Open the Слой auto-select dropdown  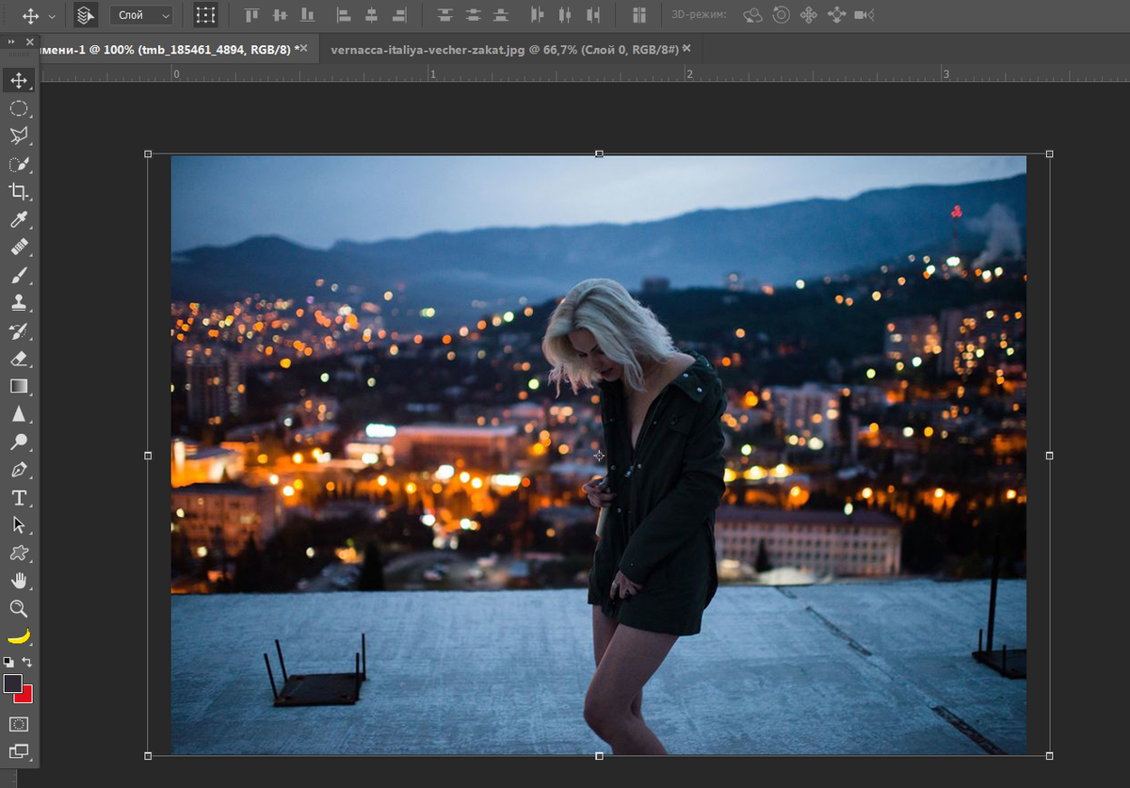[141, 15]
